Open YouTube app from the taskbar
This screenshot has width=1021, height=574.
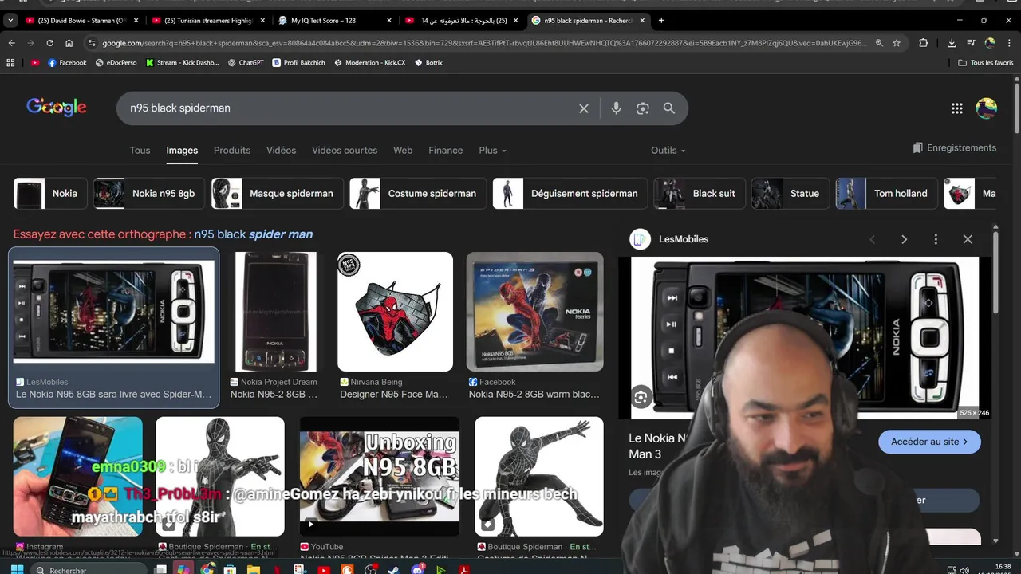pyautogui.click(x=323, y=569)
